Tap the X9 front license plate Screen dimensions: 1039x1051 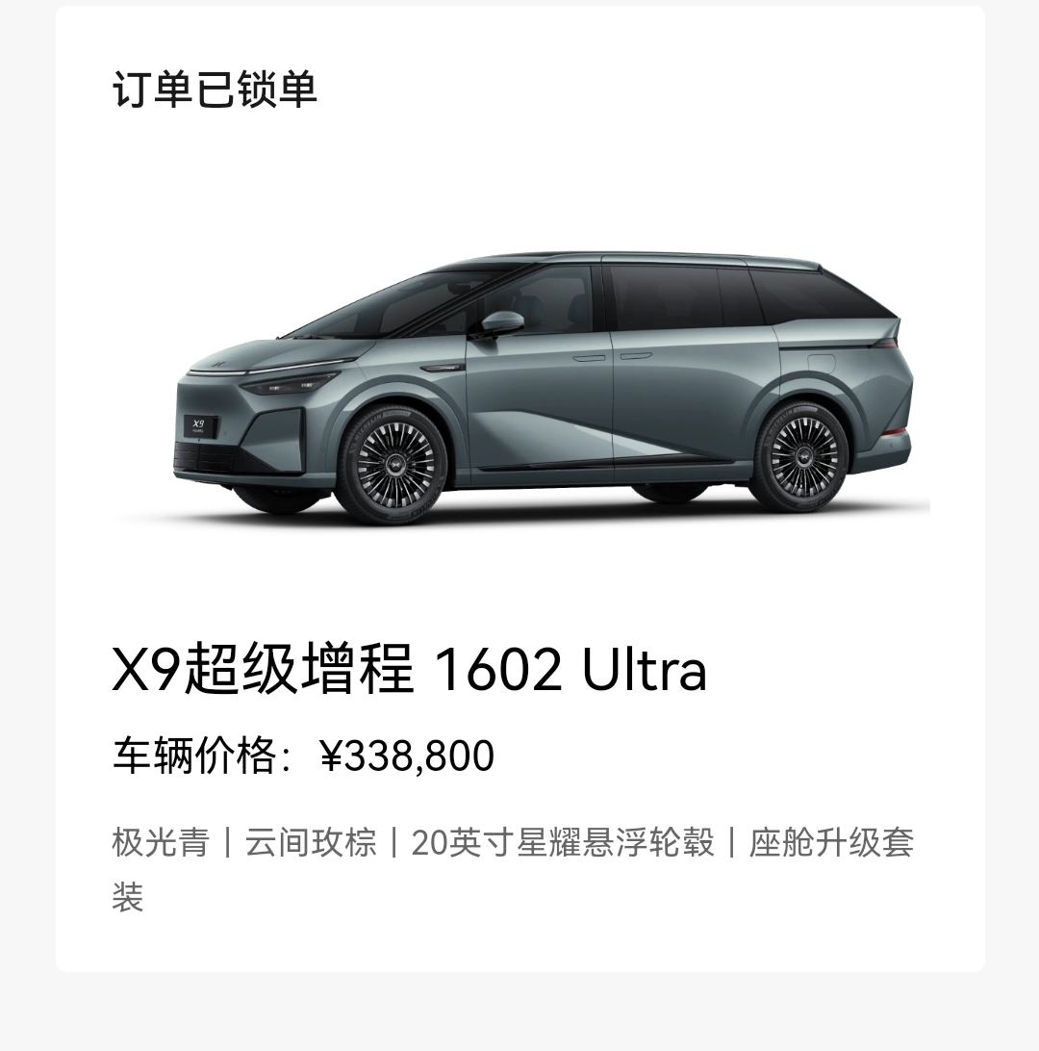click(200, 425)
